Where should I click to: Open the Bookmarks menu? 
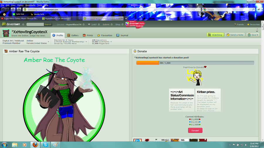click(30, 5)
